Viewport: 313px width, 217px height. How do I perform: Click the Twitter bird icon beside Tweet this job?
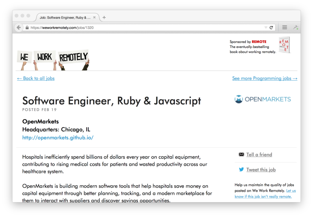point(241,169)
